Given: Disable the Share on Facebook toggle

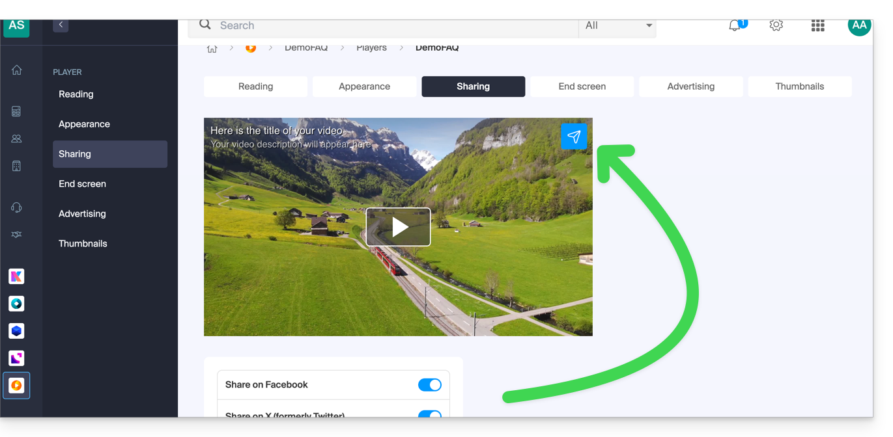Looking at the screenshot, I should [429, 385].
